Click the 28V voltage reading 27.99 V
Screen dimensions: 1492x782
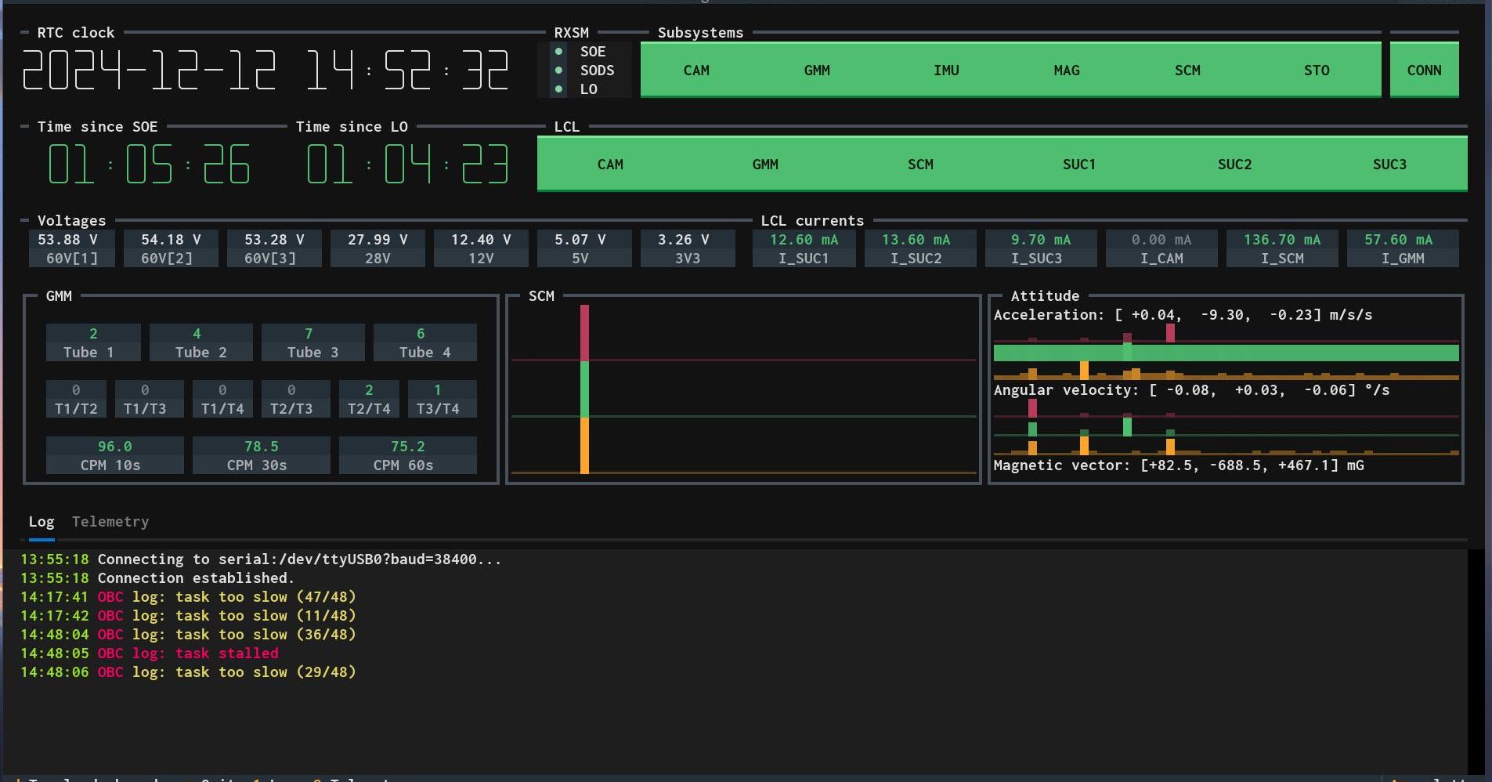(x=378, y=248)
